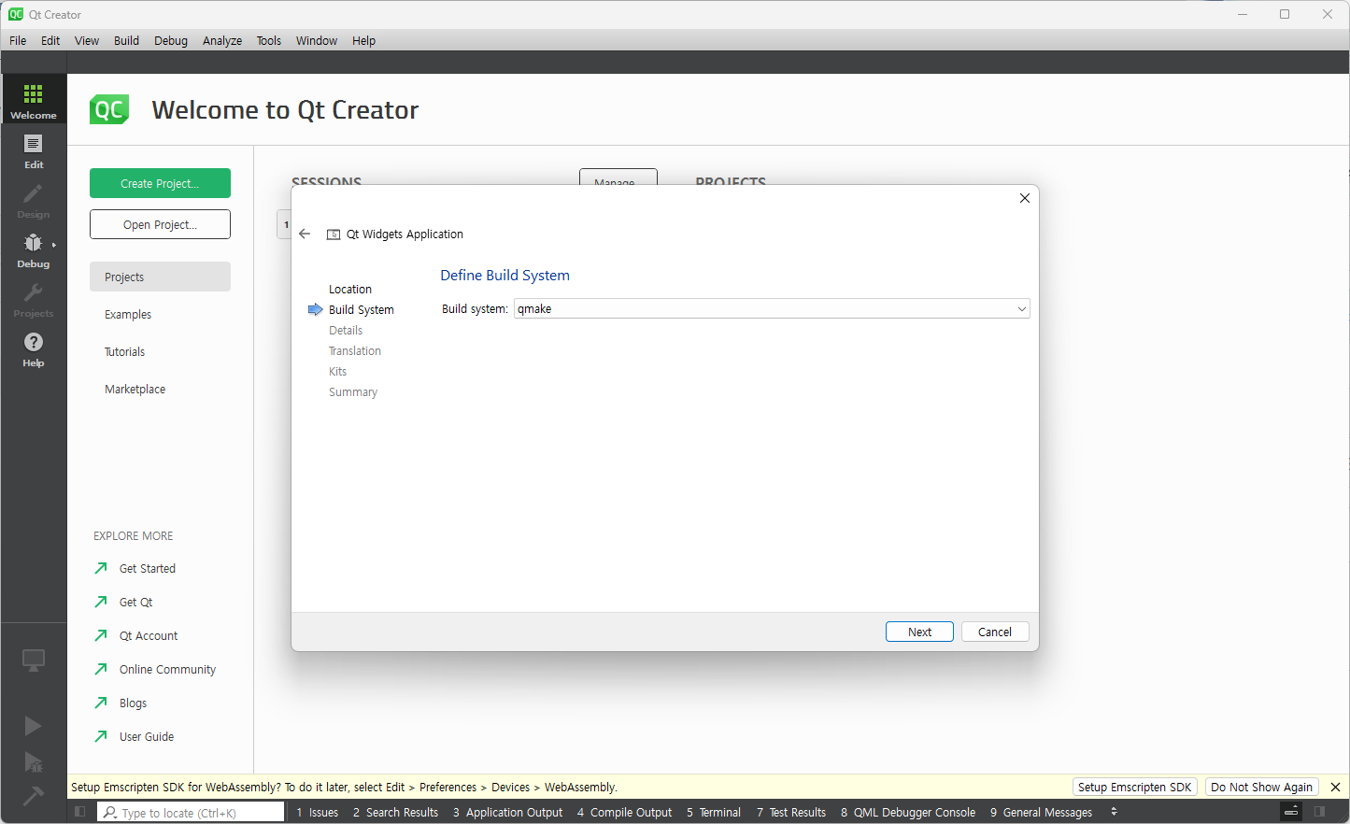Click Create Project button
Screen dimensions: 1350x824
click(160, 183)
